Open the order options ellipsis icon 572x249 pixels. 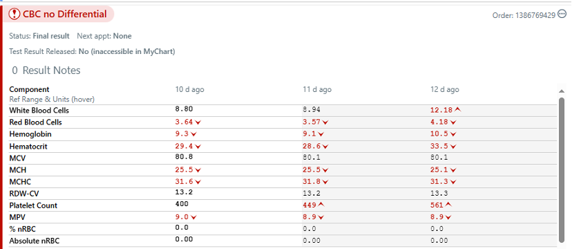tap(562, 15)
